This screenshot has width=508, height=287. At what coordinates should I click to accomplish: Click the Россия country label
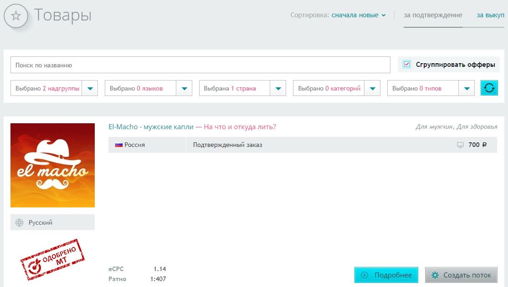[134, 145]
